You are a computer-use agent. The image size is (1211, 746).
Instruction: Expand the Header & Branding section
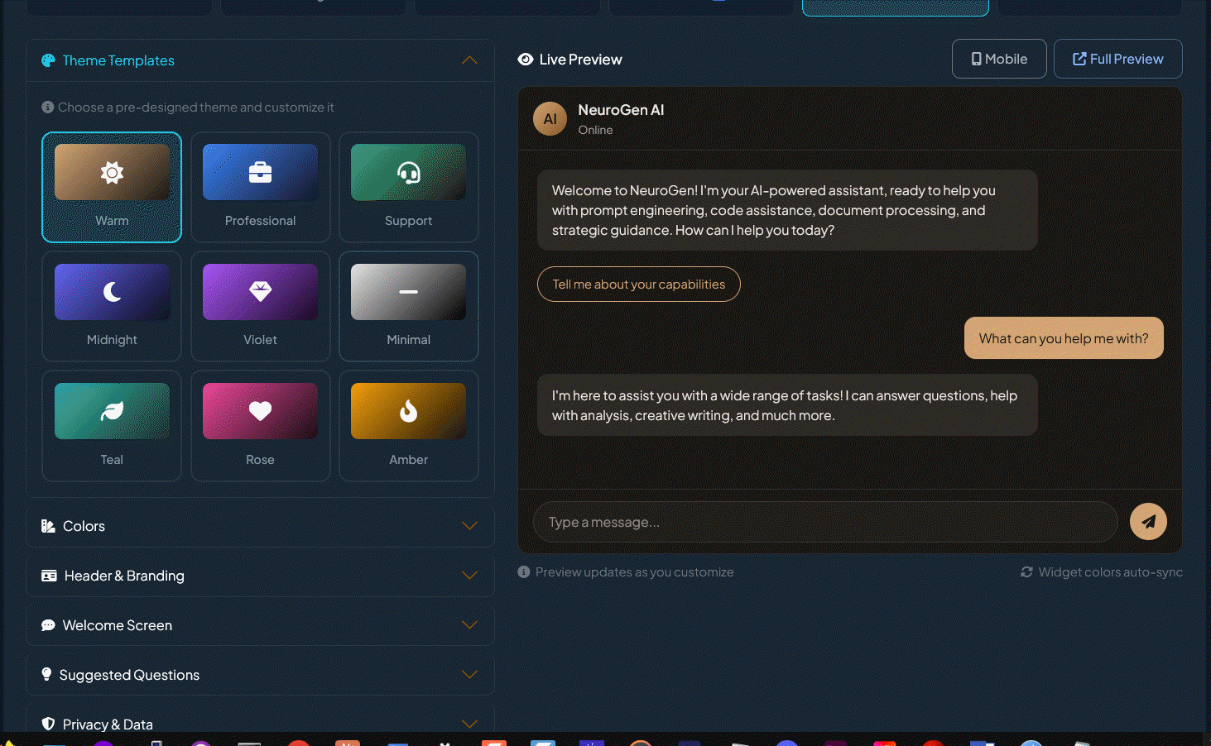pyautogui.click(x=469, y=575)
